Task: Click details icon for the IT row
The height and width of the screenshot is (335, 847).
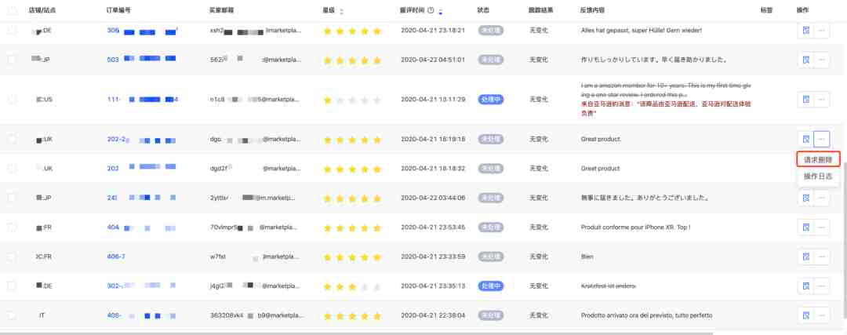Action: pyautogui.click(x=805, y=315)
